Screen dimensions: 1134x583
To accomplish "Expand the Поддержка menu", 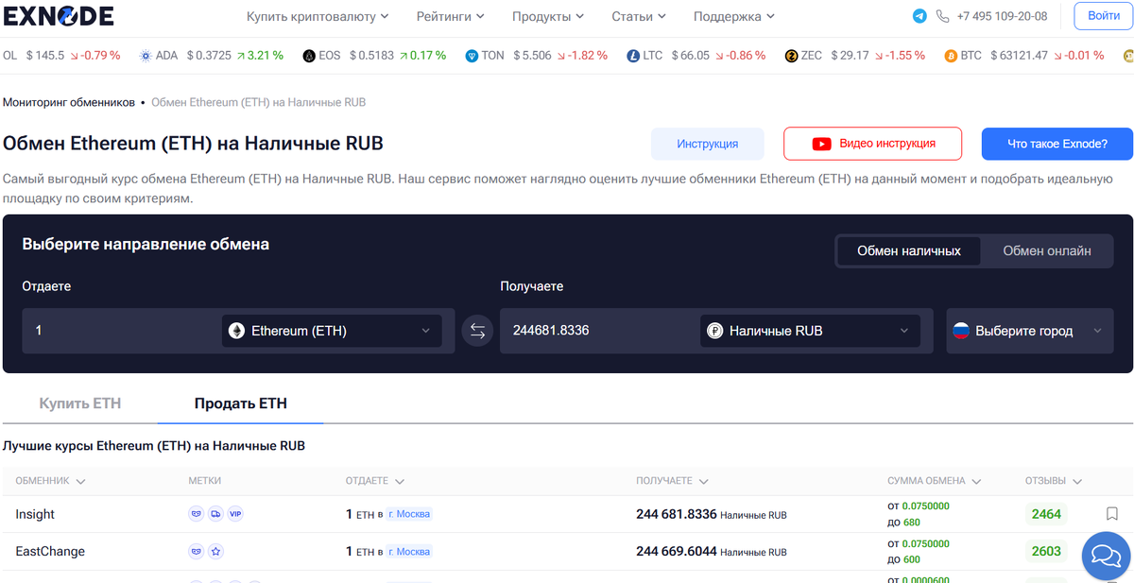I will (x=734, y=16).
